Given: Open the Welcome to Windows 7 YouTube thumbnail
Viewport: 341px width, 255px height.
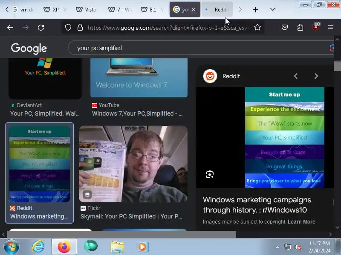Looking at the screenshot, I should [x=139, y=78].
